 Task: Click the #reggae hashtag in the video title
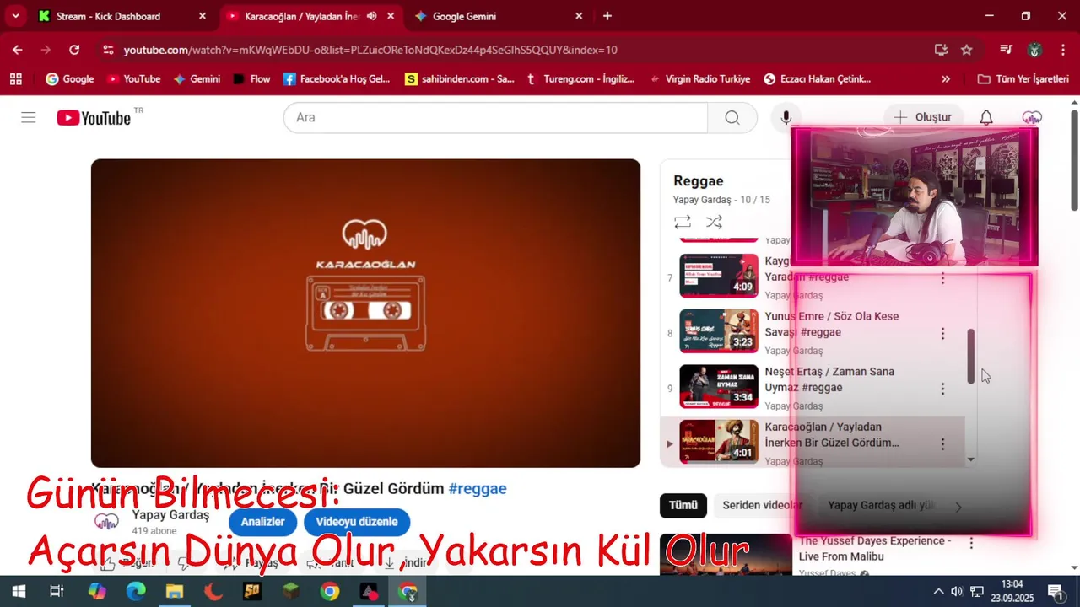(478, 489)
